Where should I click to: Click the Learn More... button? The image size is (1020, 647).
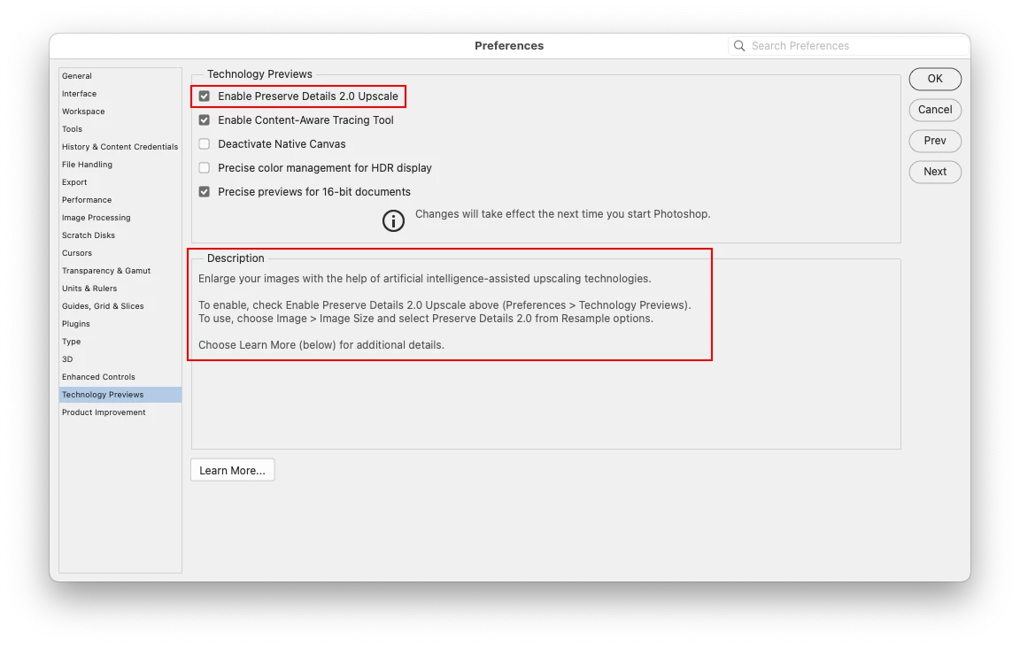(x=232, y=470)
